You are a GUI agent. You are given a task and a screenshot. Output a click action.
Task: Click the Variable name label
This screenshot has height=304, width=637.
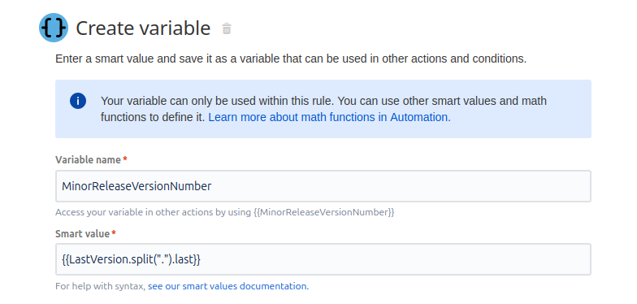(88, 160)
